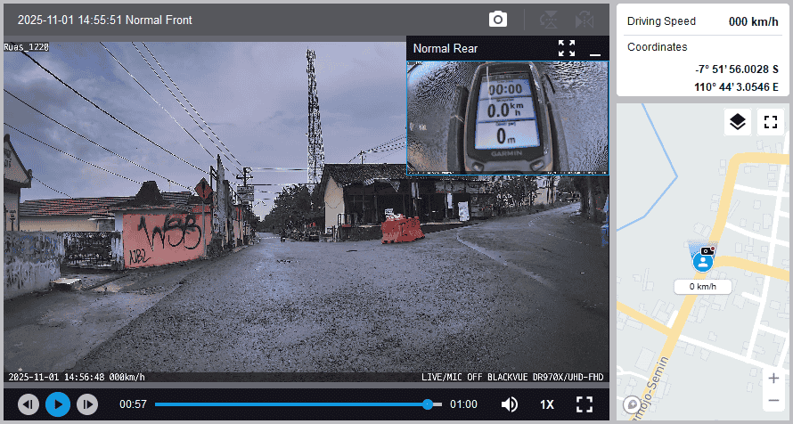Expand the Normal Rear view to fullscreen
This screenshot has width=793, height=424.
pos(567,48)
